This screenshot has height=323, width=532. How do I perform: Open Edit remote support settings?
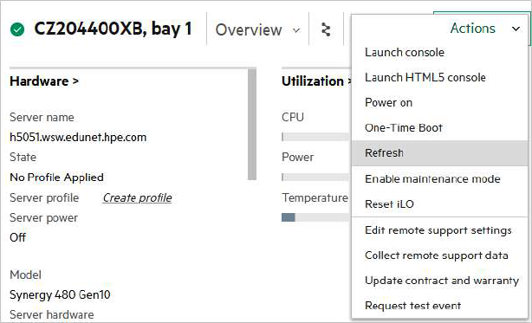438,230
